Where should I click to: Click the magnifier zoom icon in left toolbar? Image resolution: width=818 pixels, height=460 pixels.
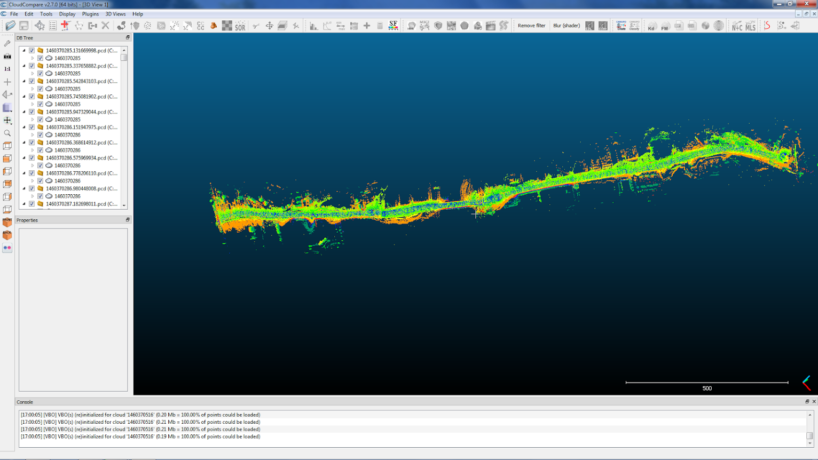7,133
